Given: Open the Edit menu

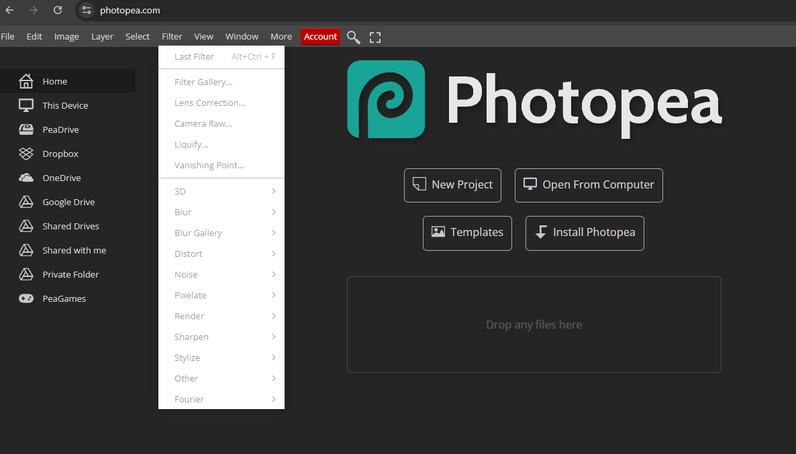Looking at the screenshot, I should tap(34, 36).
